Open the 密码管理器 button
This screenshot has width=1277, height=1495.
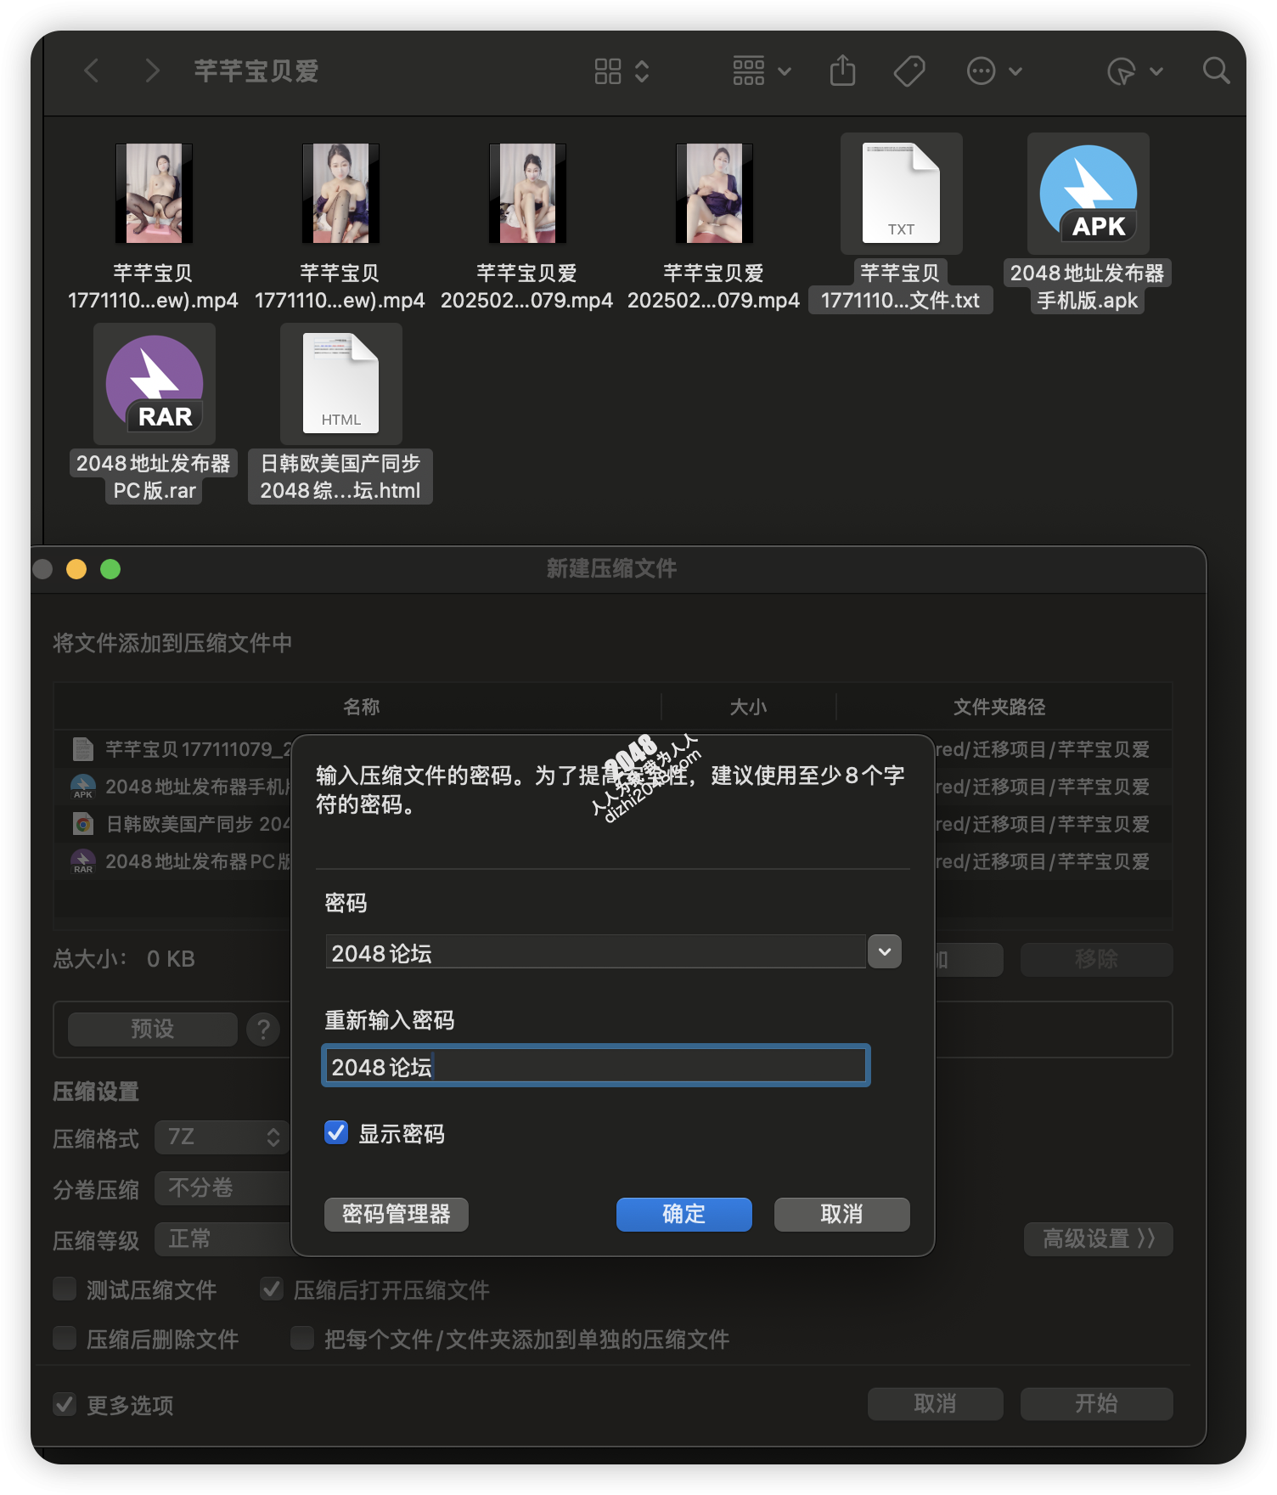396,1214
